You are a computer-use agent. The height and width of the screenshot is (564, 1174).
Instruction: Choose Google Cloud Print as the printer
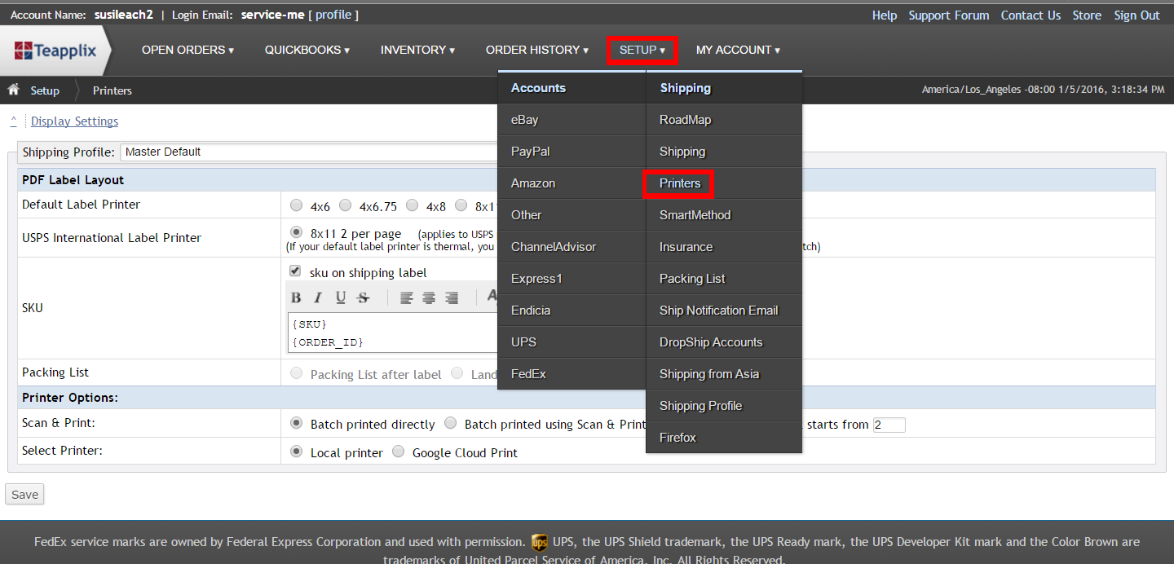(398, 452)
